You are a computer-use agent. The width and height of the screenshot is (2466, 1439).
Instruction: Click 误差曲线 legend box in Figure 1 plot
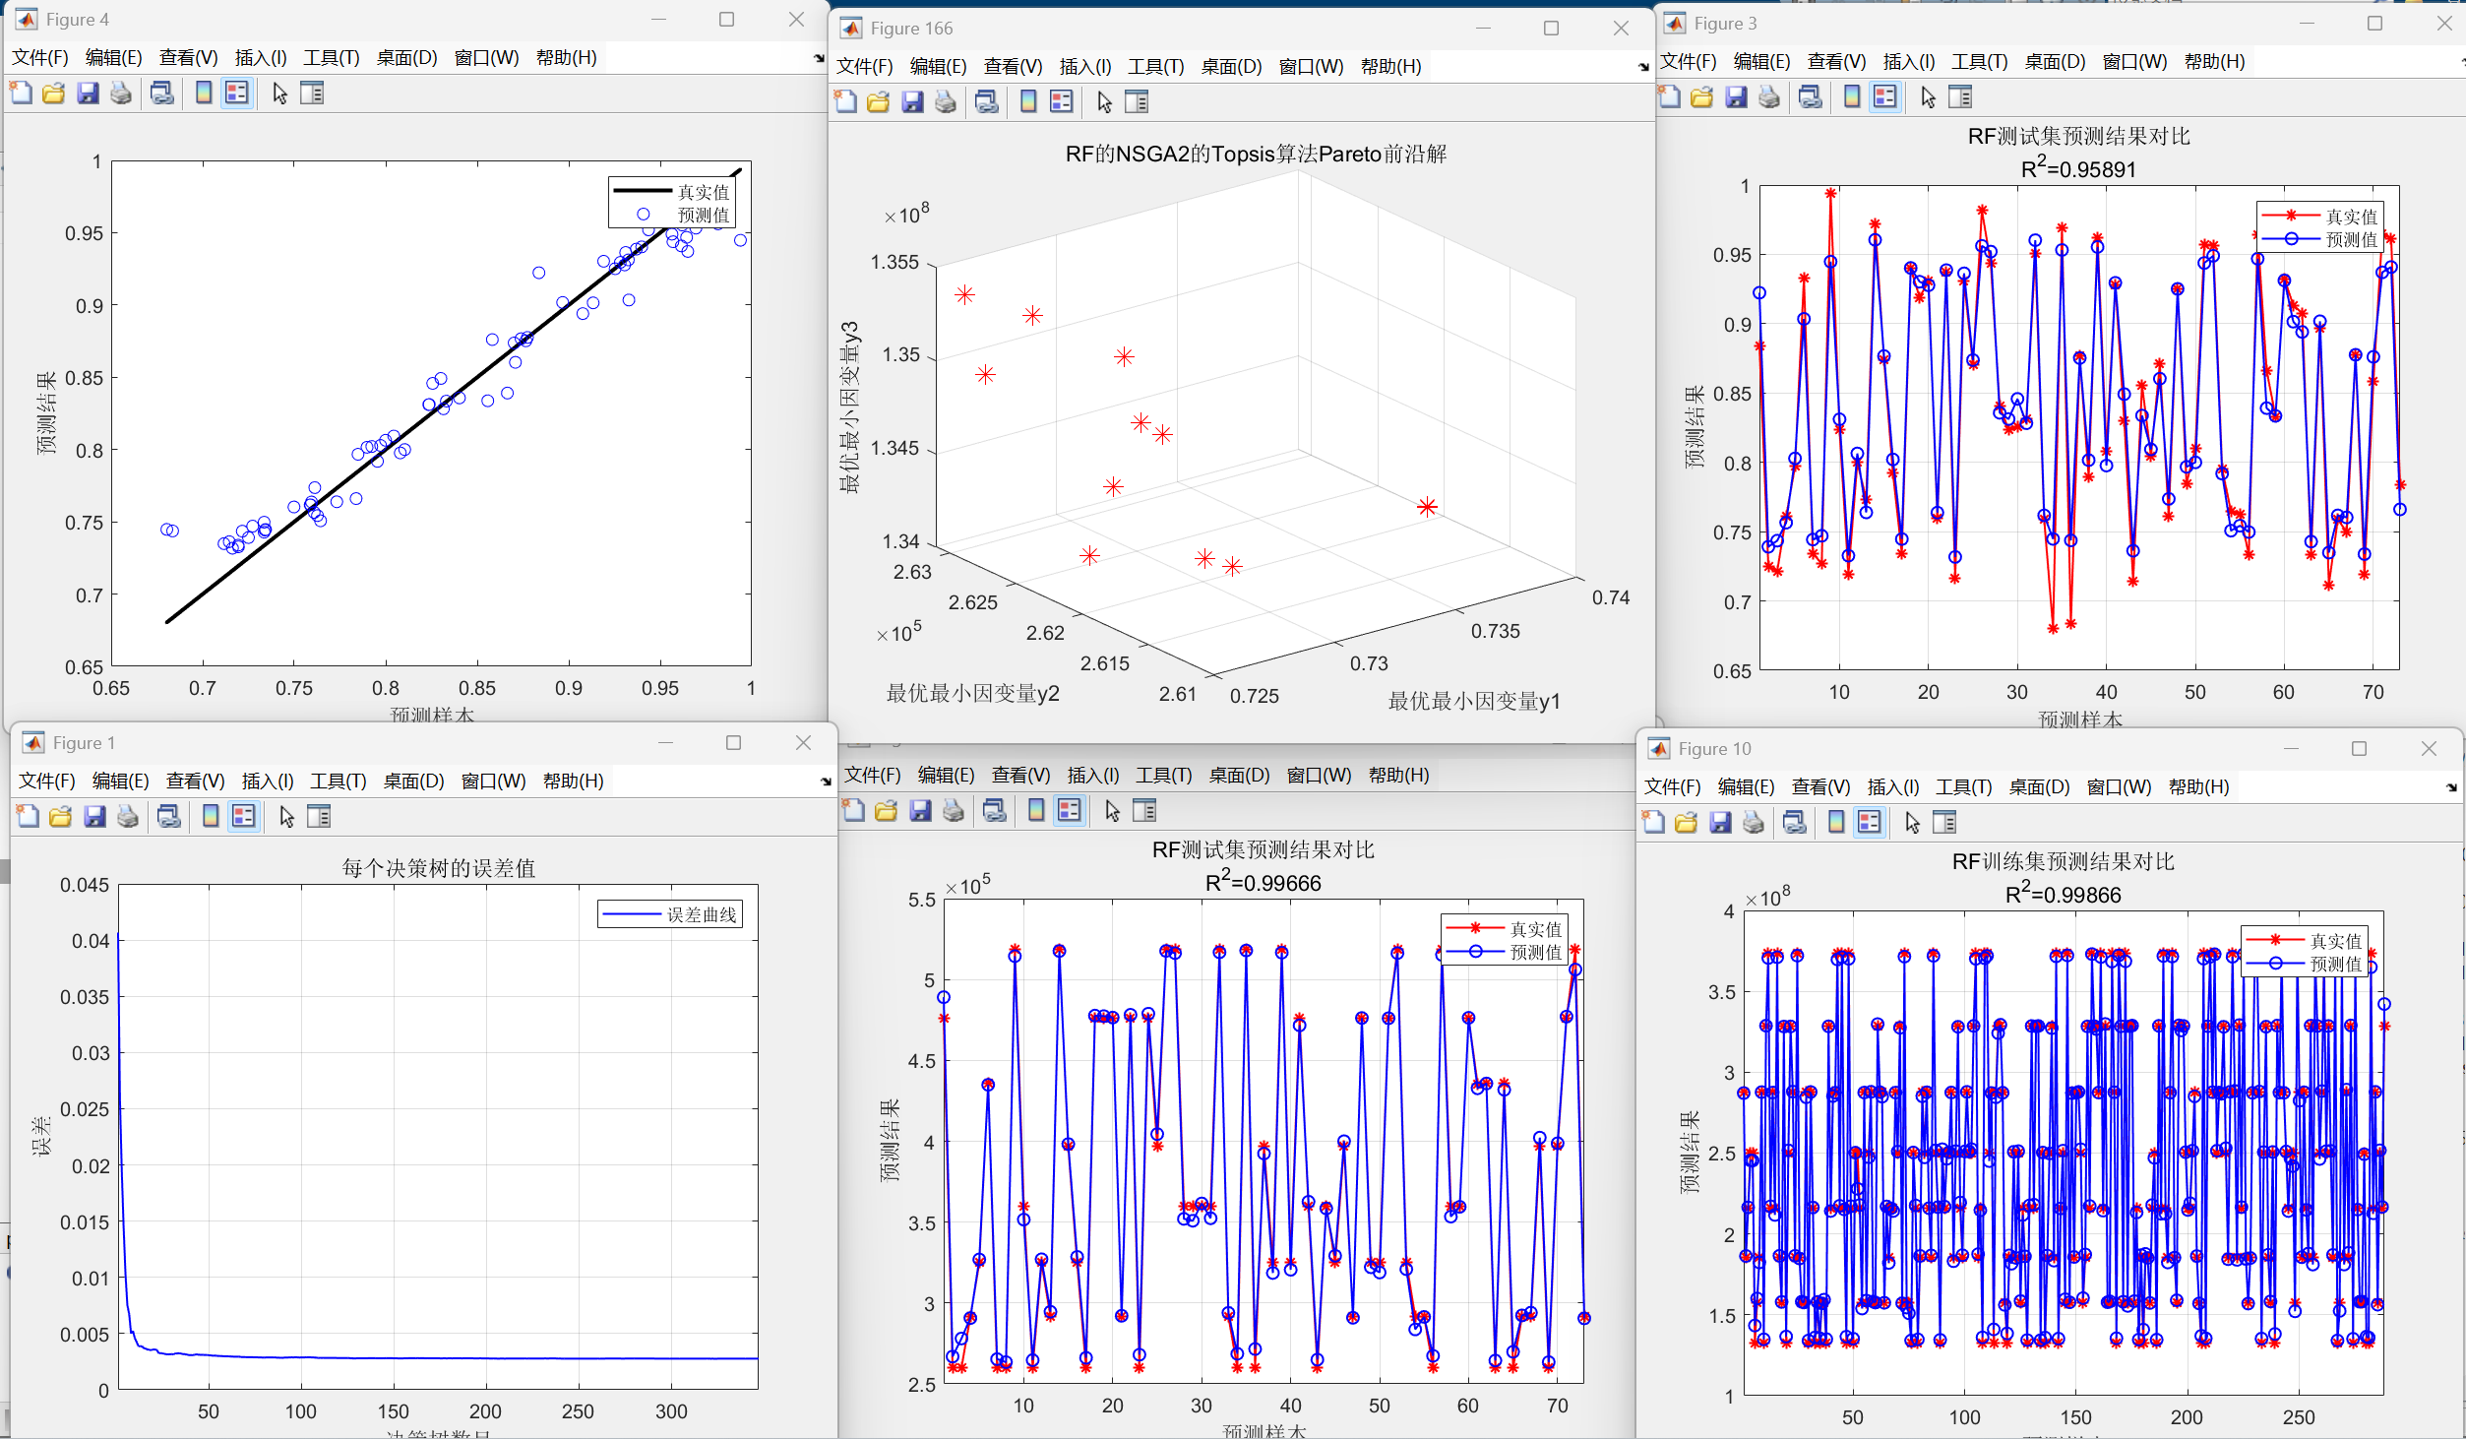coord(670,914)
